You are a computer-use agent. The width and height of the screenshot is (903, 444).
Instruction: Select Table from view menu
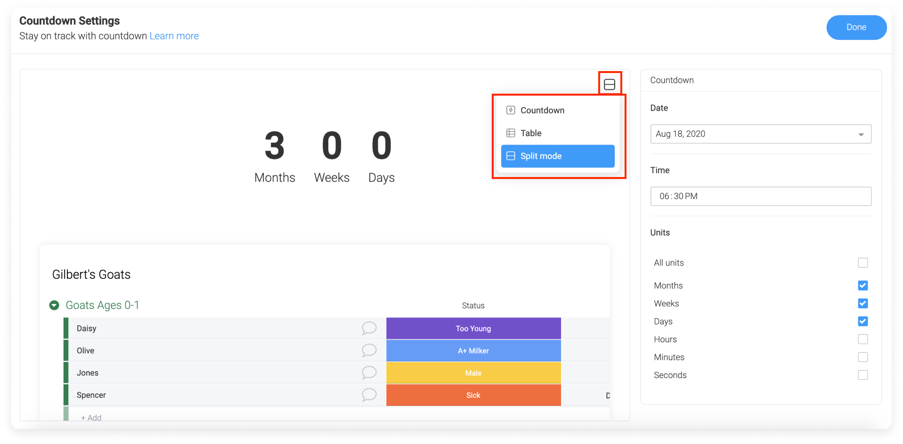click(x=558, y=133)
